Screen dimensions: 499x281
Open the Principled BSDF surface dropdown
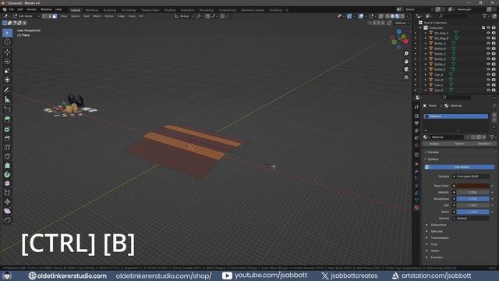click(471, 176)
